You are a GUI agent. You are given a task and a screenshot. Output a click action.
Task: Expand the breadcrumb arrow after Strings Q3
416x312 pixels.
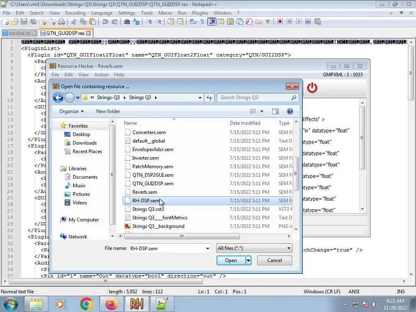[156, 97]
